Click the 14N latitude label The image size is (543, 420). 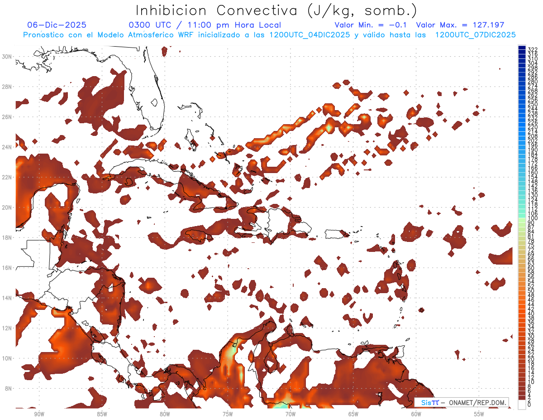(x=7, y=298)
